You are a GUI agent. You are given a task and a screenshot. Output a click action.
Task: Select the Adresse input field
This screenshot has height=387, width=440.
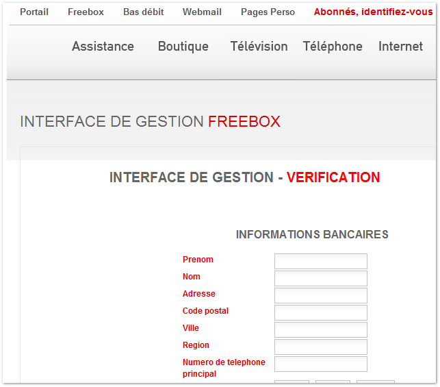pyautogui.click(x=321, y=295)
